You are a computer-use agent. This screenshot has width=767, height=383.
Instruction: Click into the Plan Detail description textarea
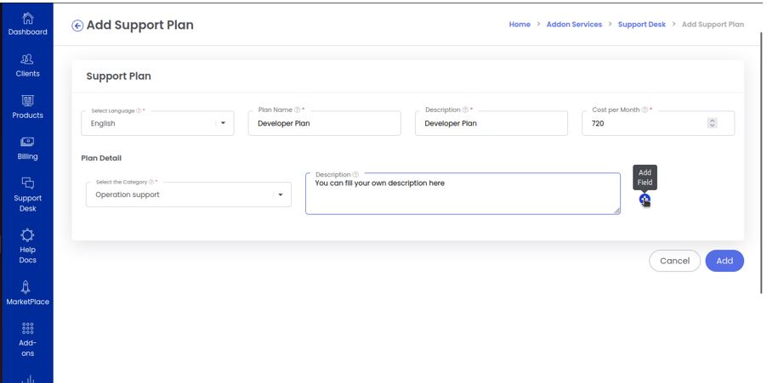(463, 194)
